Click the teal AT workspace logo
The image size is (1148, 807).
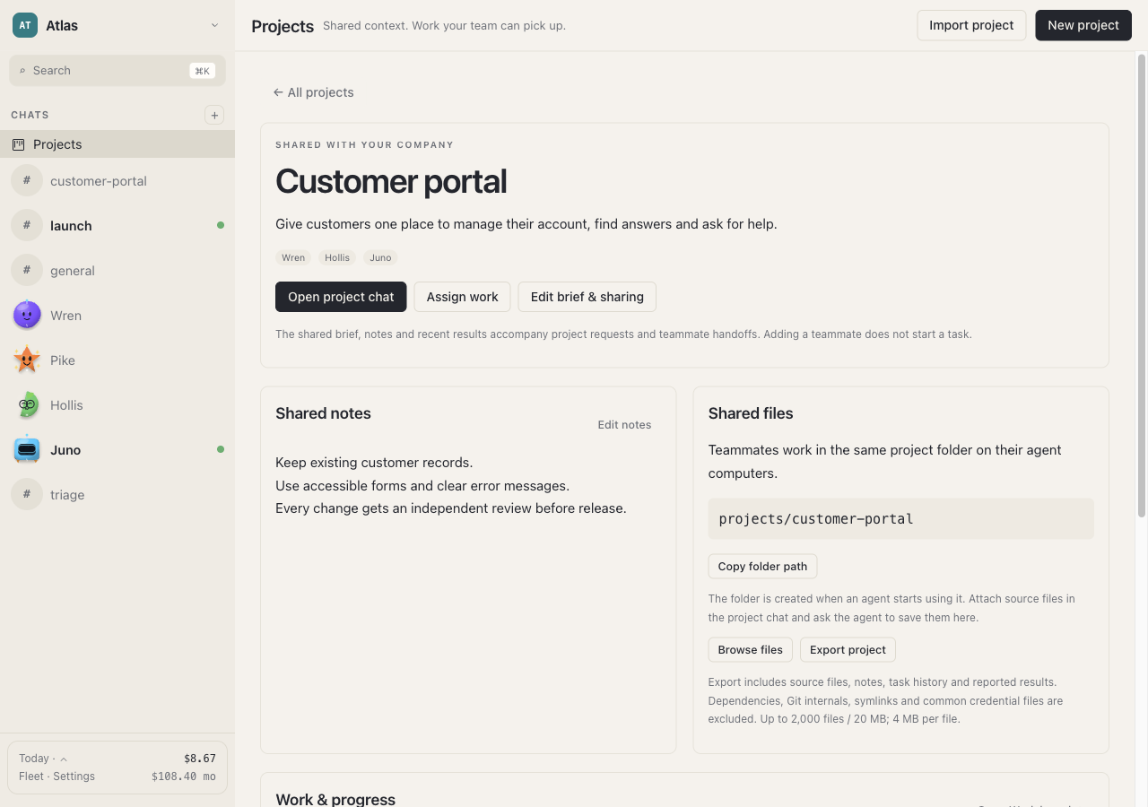pyautogui.click(x=25, y=25)
